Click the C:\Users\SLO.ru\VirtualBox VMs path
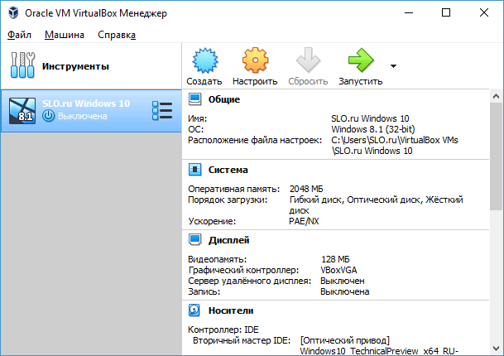Screen dimensions: 504x356 [x=395, y=140]
